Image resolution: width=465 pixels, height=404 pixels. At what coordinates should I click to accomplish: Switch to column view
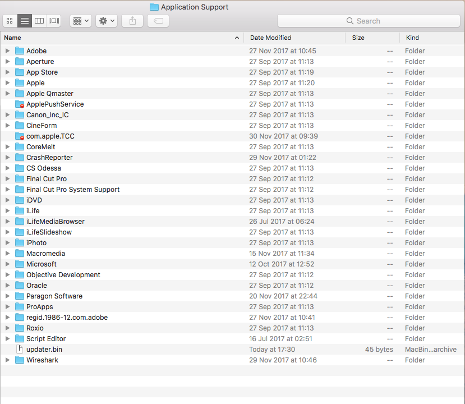pos(39,21)
